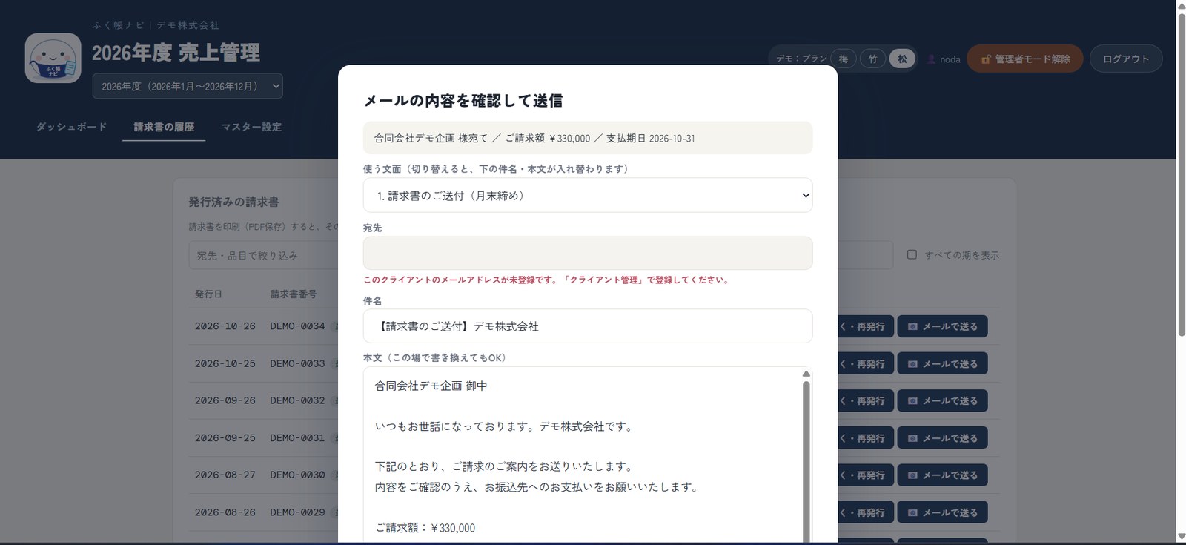Switch to the ダッシュボード tab

click(72, 127)
